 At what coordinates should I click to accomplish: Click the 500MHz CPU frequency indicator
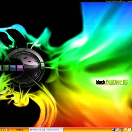pyautogui.click(x=20, y=130)
